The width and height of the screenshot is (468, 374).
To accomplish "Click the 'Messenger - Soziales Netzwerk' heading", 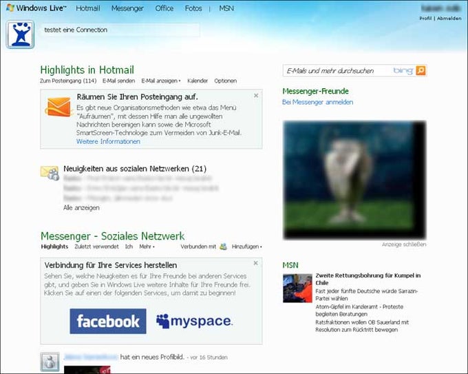I will coord(112,236).
